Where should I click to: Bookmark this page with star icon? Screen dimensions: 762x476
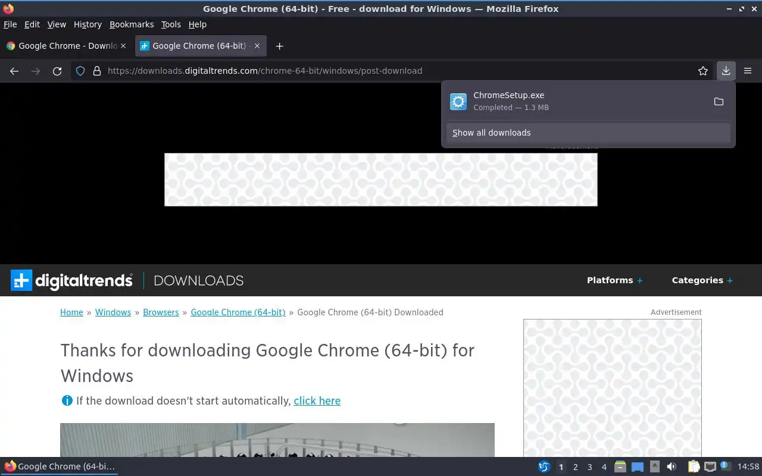pos(703,71)
